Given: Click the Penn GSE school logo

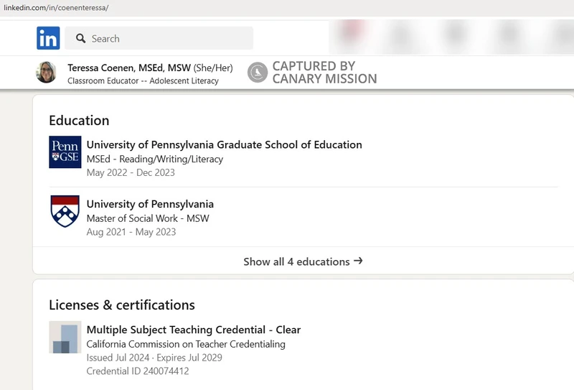Looking at the screenshot, I should (x=65, y=152).
